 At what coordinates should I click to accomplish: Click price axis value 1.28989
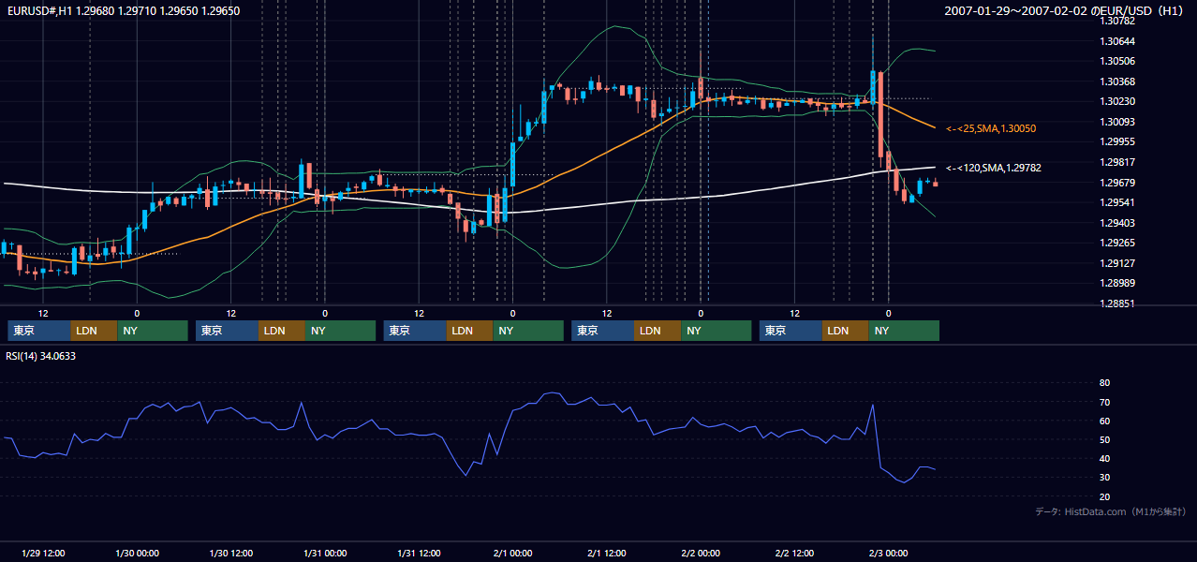pyautogui.click(x=1116, y=283)
